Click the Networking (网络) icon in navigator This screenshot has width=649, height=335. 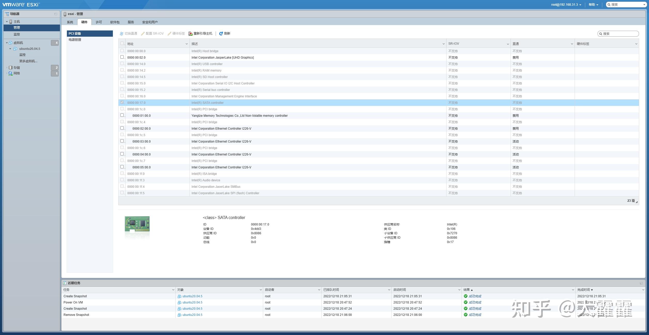coord(11,73)
